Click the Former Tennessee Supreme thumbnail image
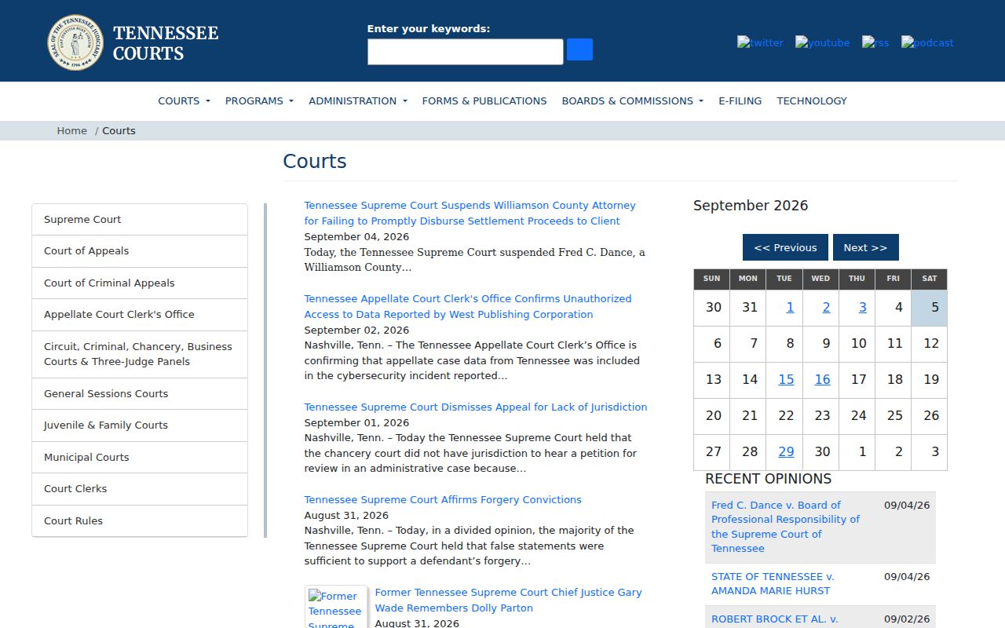Image resolution: width=1005 pixels, height=628 pixels. [336, 608]
